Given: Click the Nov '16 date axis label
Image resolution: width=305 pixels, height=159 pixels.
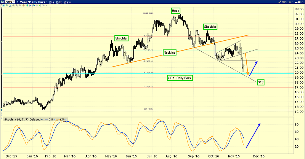Looking at the screenshot, I should point(234,156).
